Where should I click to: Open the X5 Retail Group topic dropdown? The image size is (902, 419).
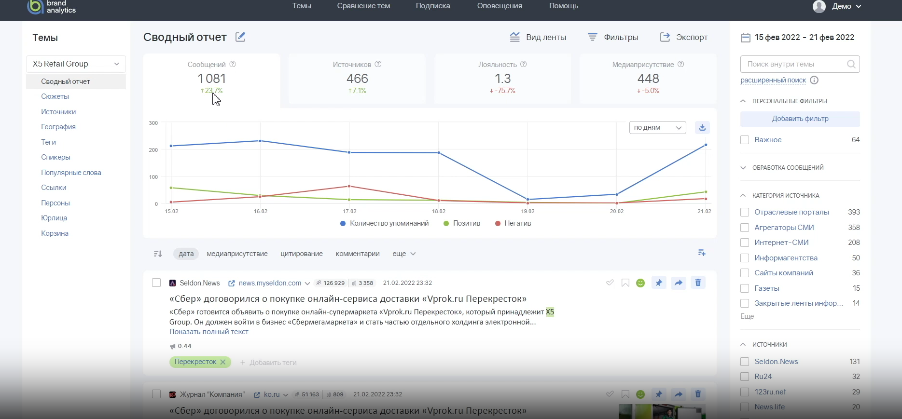coord(76,64)
